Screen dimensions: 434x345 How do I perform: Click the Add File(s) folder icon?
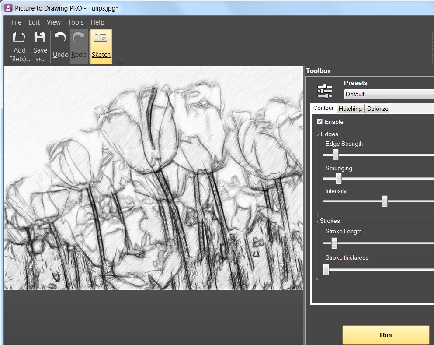click(x=20, y=38)
